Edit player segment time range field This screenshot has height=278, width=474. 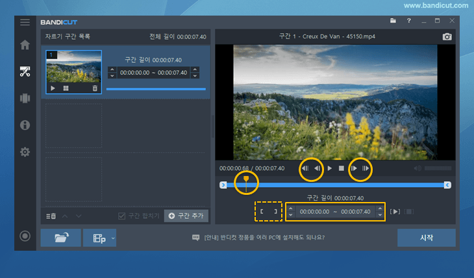(335, 212)
